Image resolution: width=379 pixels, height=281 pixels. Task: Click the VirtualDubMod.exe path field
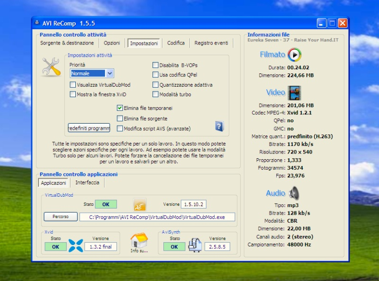[157, 217]
